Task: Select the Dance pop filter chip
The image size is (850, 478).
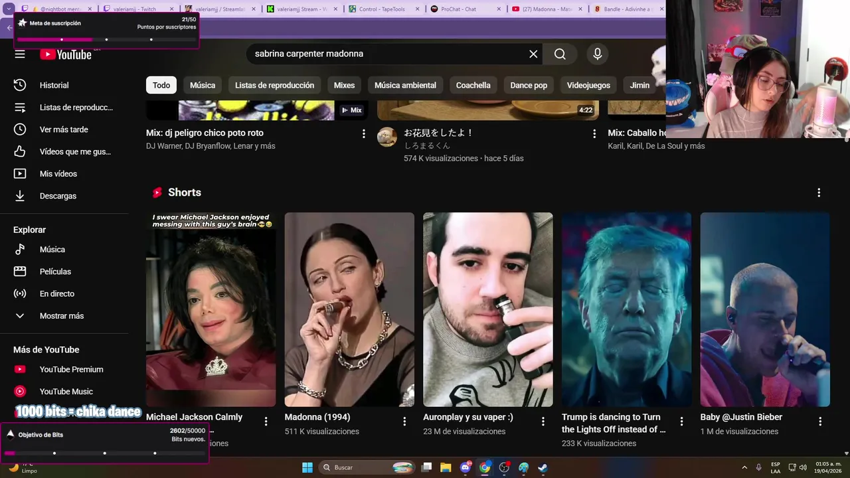Action: point(529,85)
